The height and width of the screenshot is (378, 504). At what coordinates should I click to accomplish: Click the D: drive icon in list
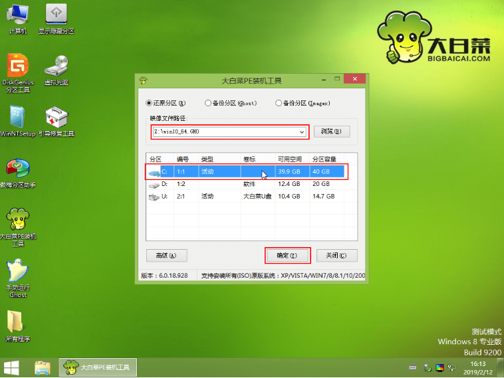154,185
